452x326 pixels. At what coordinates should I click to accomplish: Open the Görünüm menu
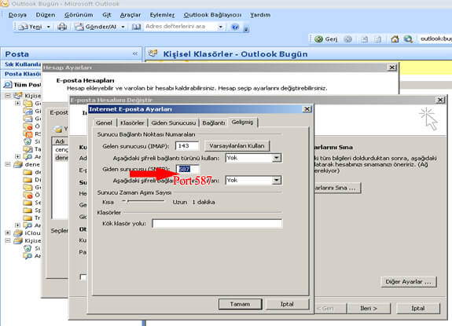[79, 15]
